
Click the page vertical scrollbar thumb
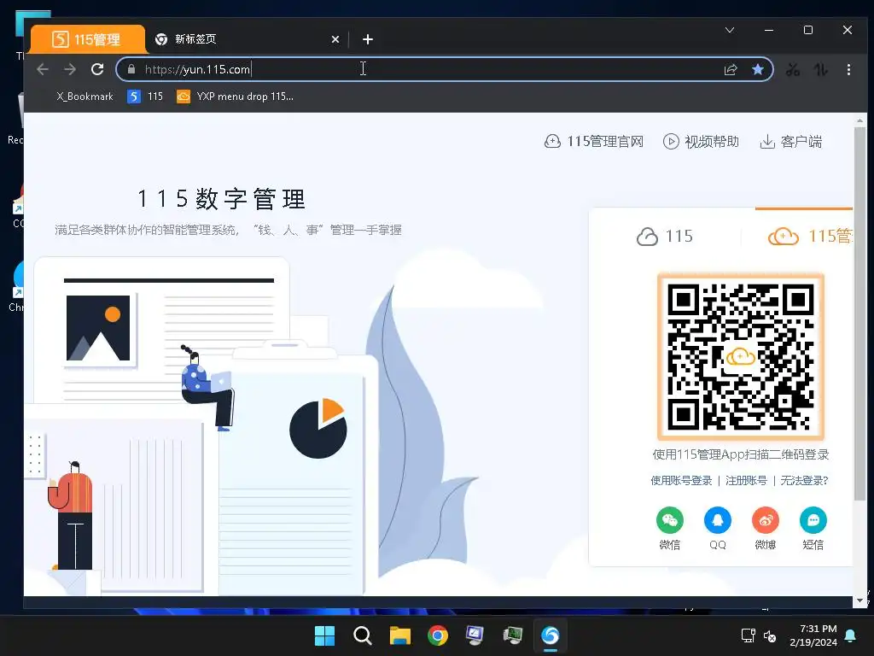tap(860, 313)
